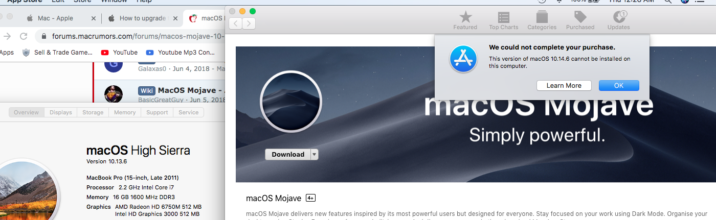Click 'Version 10.13.6' text
Screen dimensions: 716x220
(107, 161)
